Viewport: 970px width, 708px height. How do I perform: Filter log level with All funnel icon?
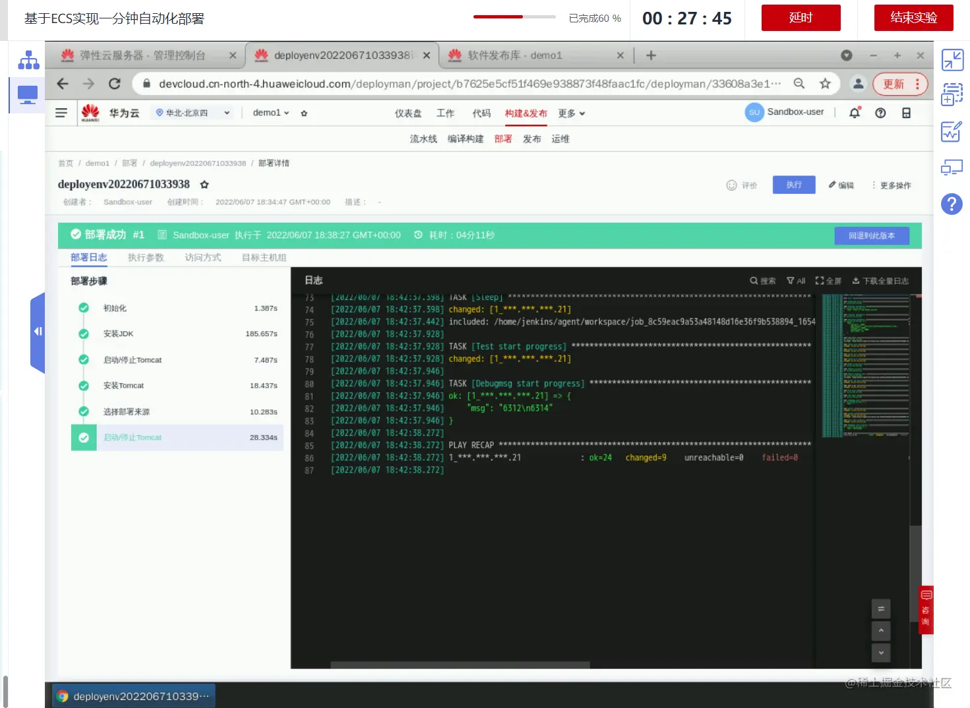pyautogui.click(x=796, y=281)
